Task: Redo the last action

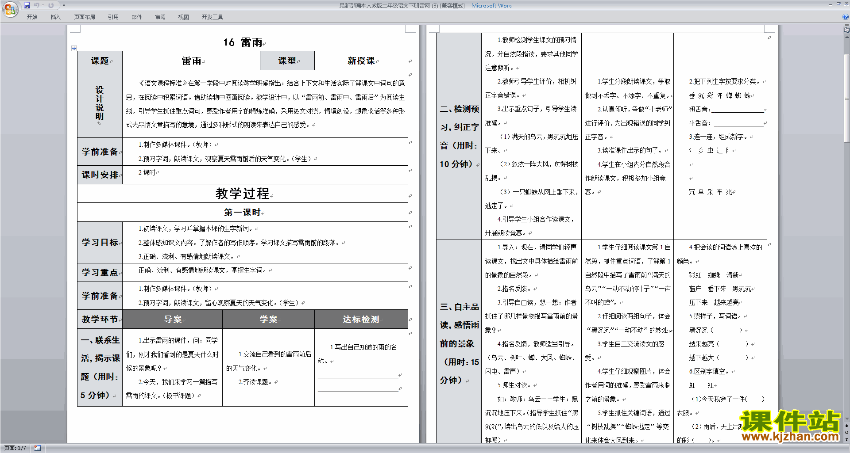Action: point(51,5)
